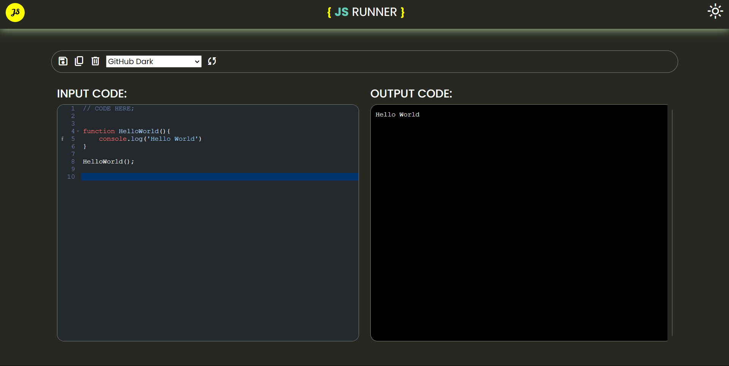Screen dimensions: 729x366
Task: Collapse function fold arrow at line 4
Action: tap(78, 131)
